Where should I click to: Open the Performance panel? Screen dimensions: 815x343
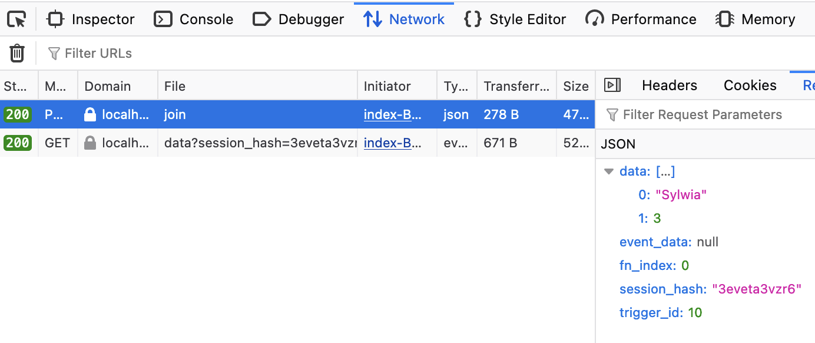[641, 19]
